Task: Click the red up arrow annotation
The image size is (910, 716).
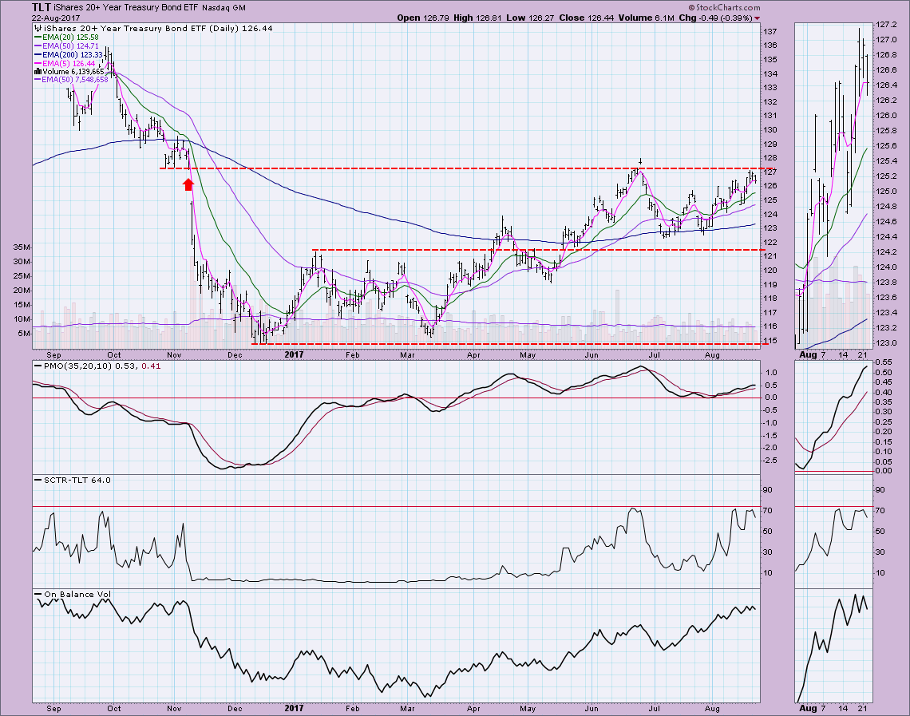Action: (188, 184)
